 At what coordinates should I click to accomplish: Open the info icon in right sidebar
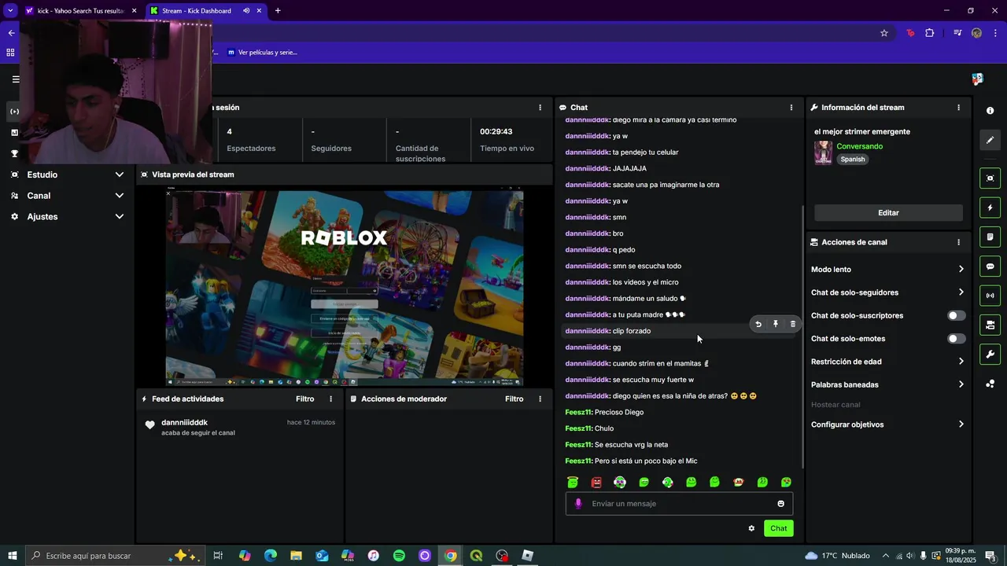990,111
